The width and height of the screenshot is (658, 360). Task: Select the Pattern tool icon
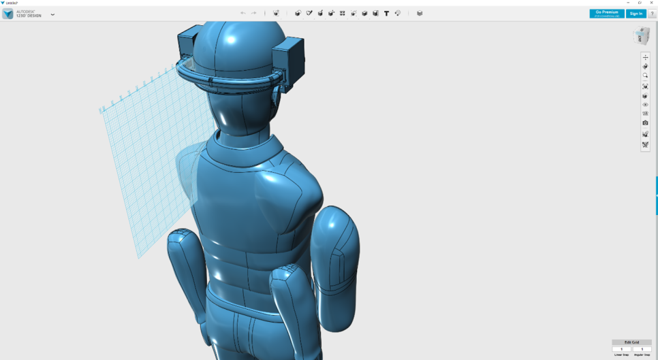click(x=343, y=13)
